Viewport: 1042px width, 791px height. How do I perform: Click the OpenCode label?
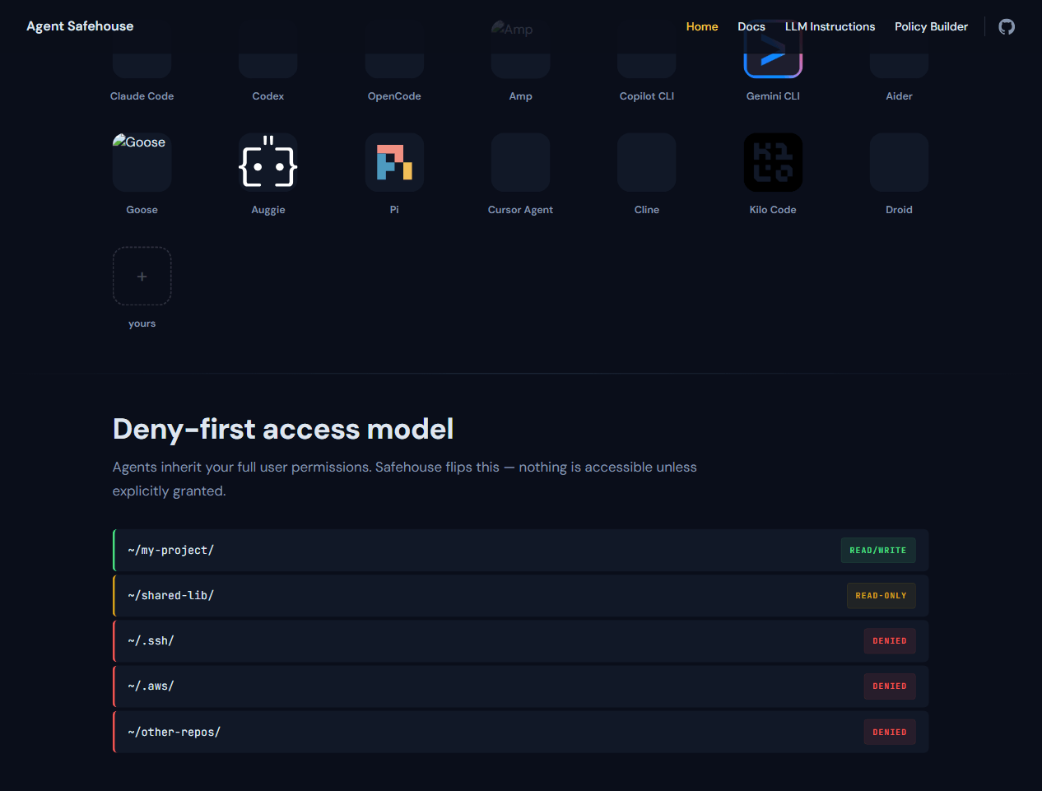(x=394, y=96)
